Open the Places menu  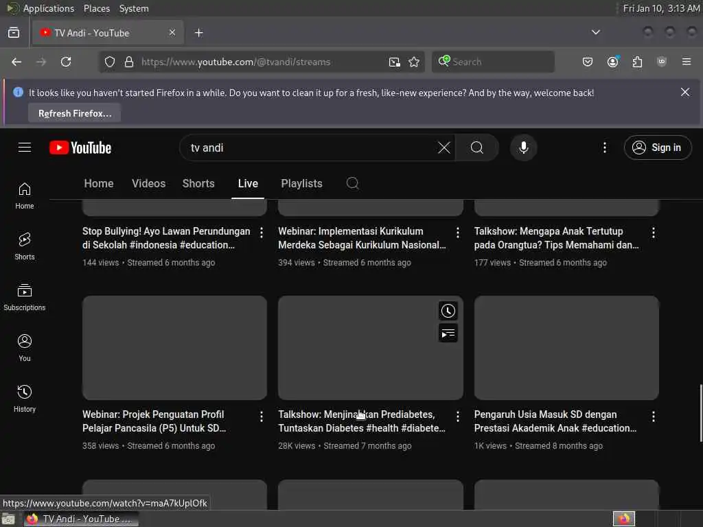pos(96,8)
